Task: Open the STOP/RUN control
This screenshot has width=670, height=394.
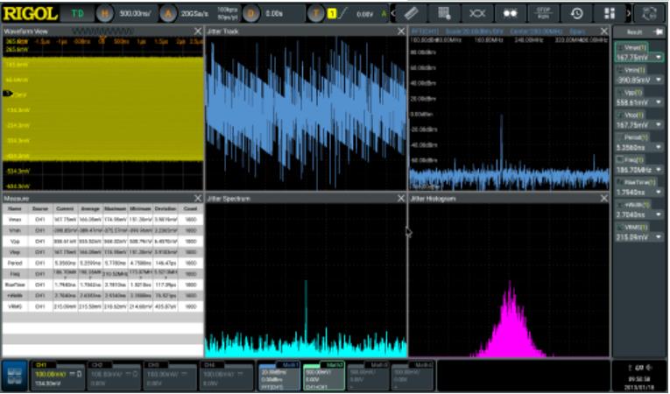Action: (543, 14)
